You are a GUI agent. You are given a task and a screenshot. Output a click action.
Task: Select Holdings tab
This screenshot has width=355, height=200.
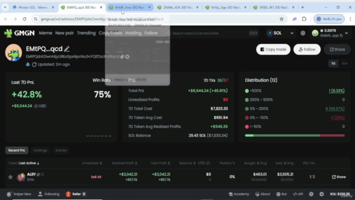[x=40, y=151]
